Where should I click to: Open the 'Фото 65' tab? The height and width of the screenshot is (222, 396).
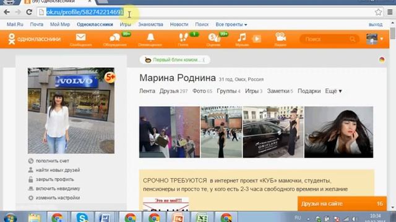click(x=202, y=91)
